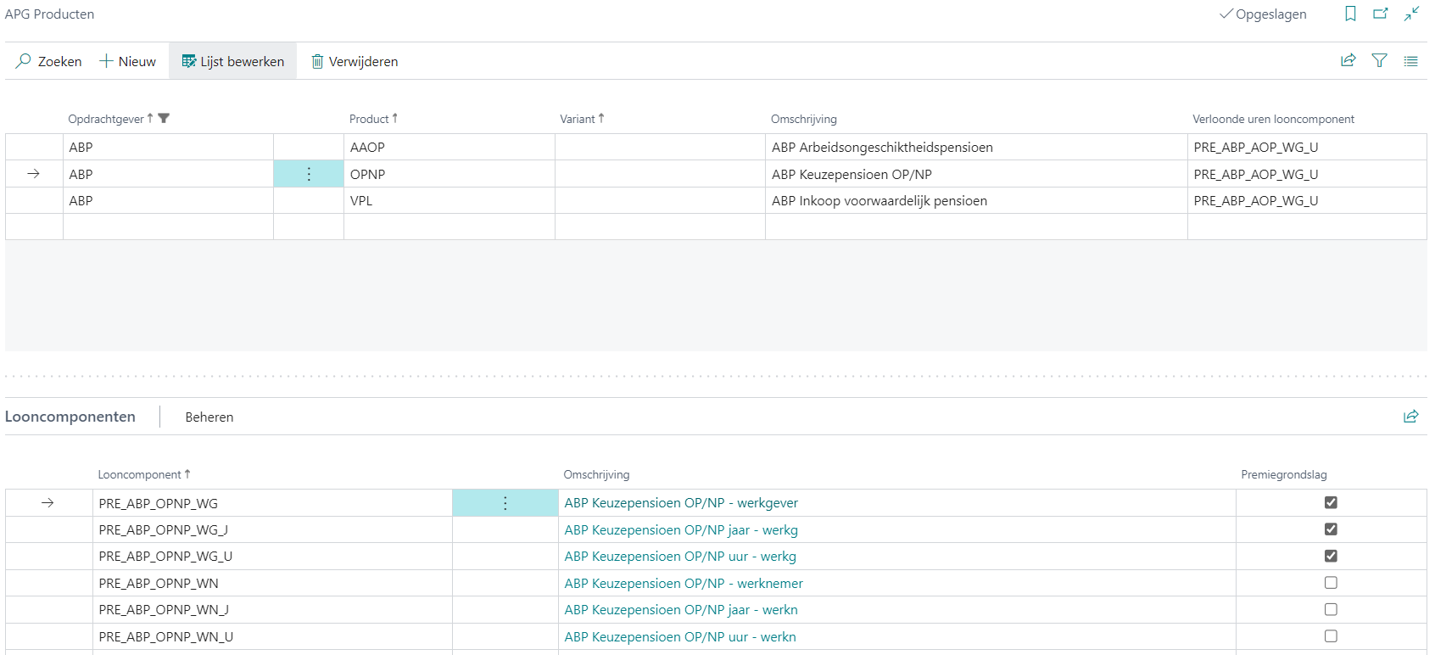Open the Beheren menu

tap(209, 417)
